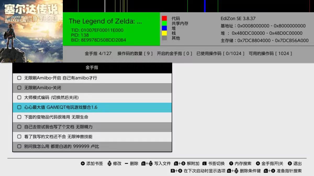Click the 已使用操作码 [ 0/1024 ] text
Image resolution: width=314 pixels, height=176 pixels.
tap(221, 53)
